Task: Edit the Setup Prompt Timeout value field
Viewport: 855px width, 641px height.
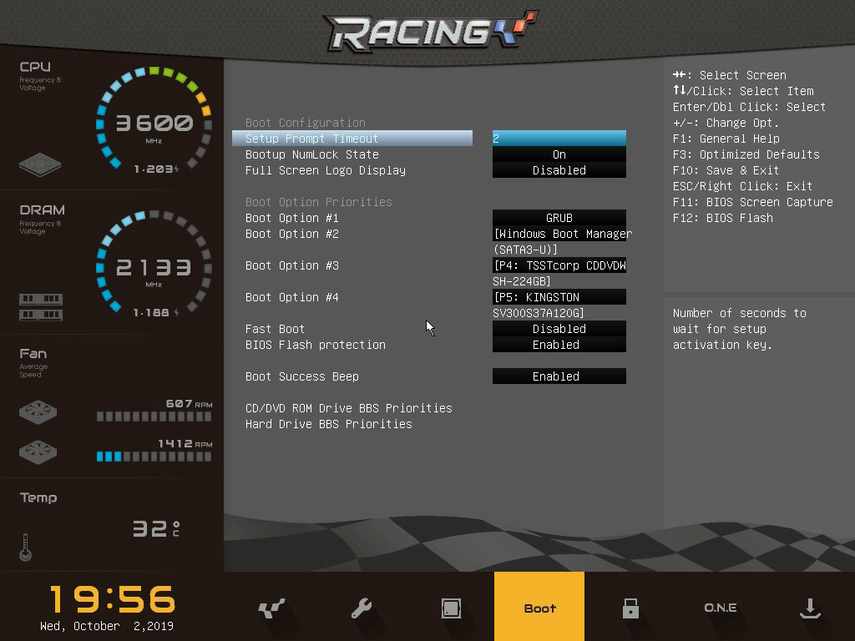Action: coord(559,138)
